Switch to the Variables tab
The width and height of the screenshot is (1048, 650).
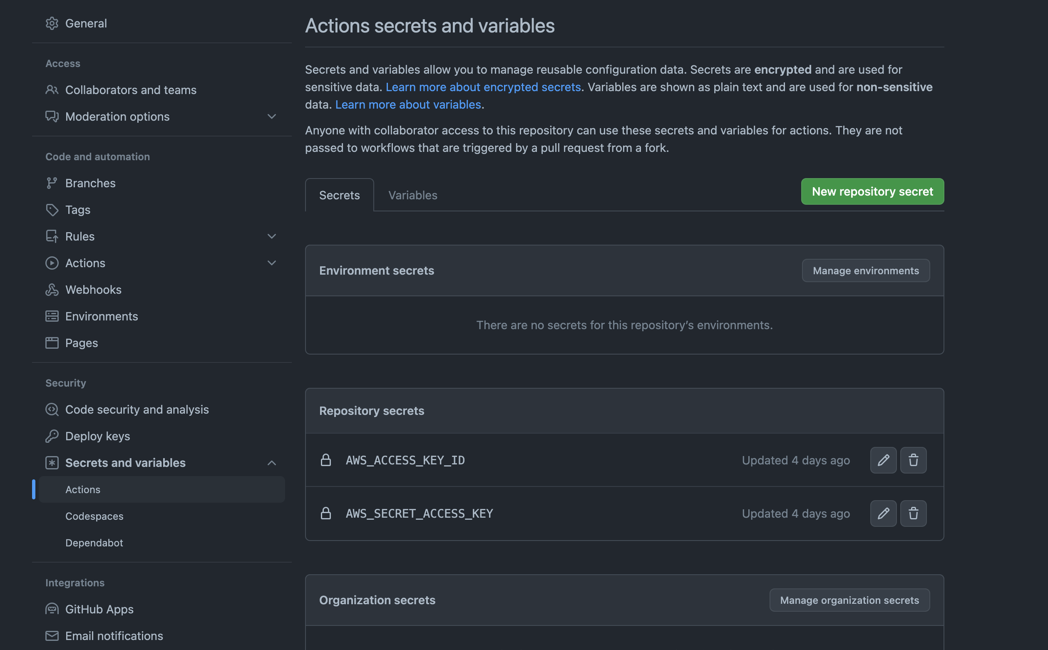[x=413, y=195]
